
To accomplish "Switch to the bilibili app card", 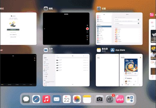I will [x=152, y=49].
